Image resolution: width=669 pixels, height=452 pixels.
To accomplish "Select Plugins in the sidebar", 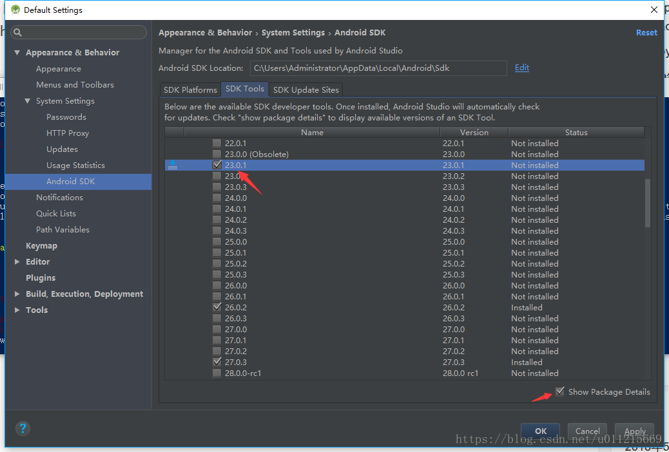I will point(41,278).
